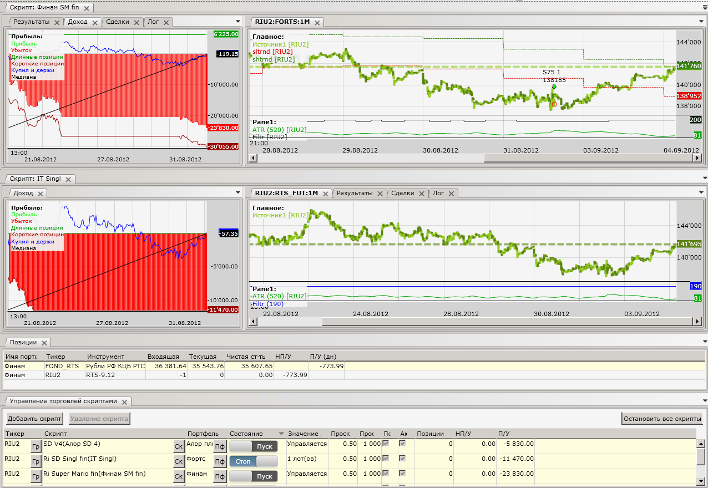Open the Состояние column sort dropdown
The width and height of the screenshot is (708, 488).
coord(281,434)
